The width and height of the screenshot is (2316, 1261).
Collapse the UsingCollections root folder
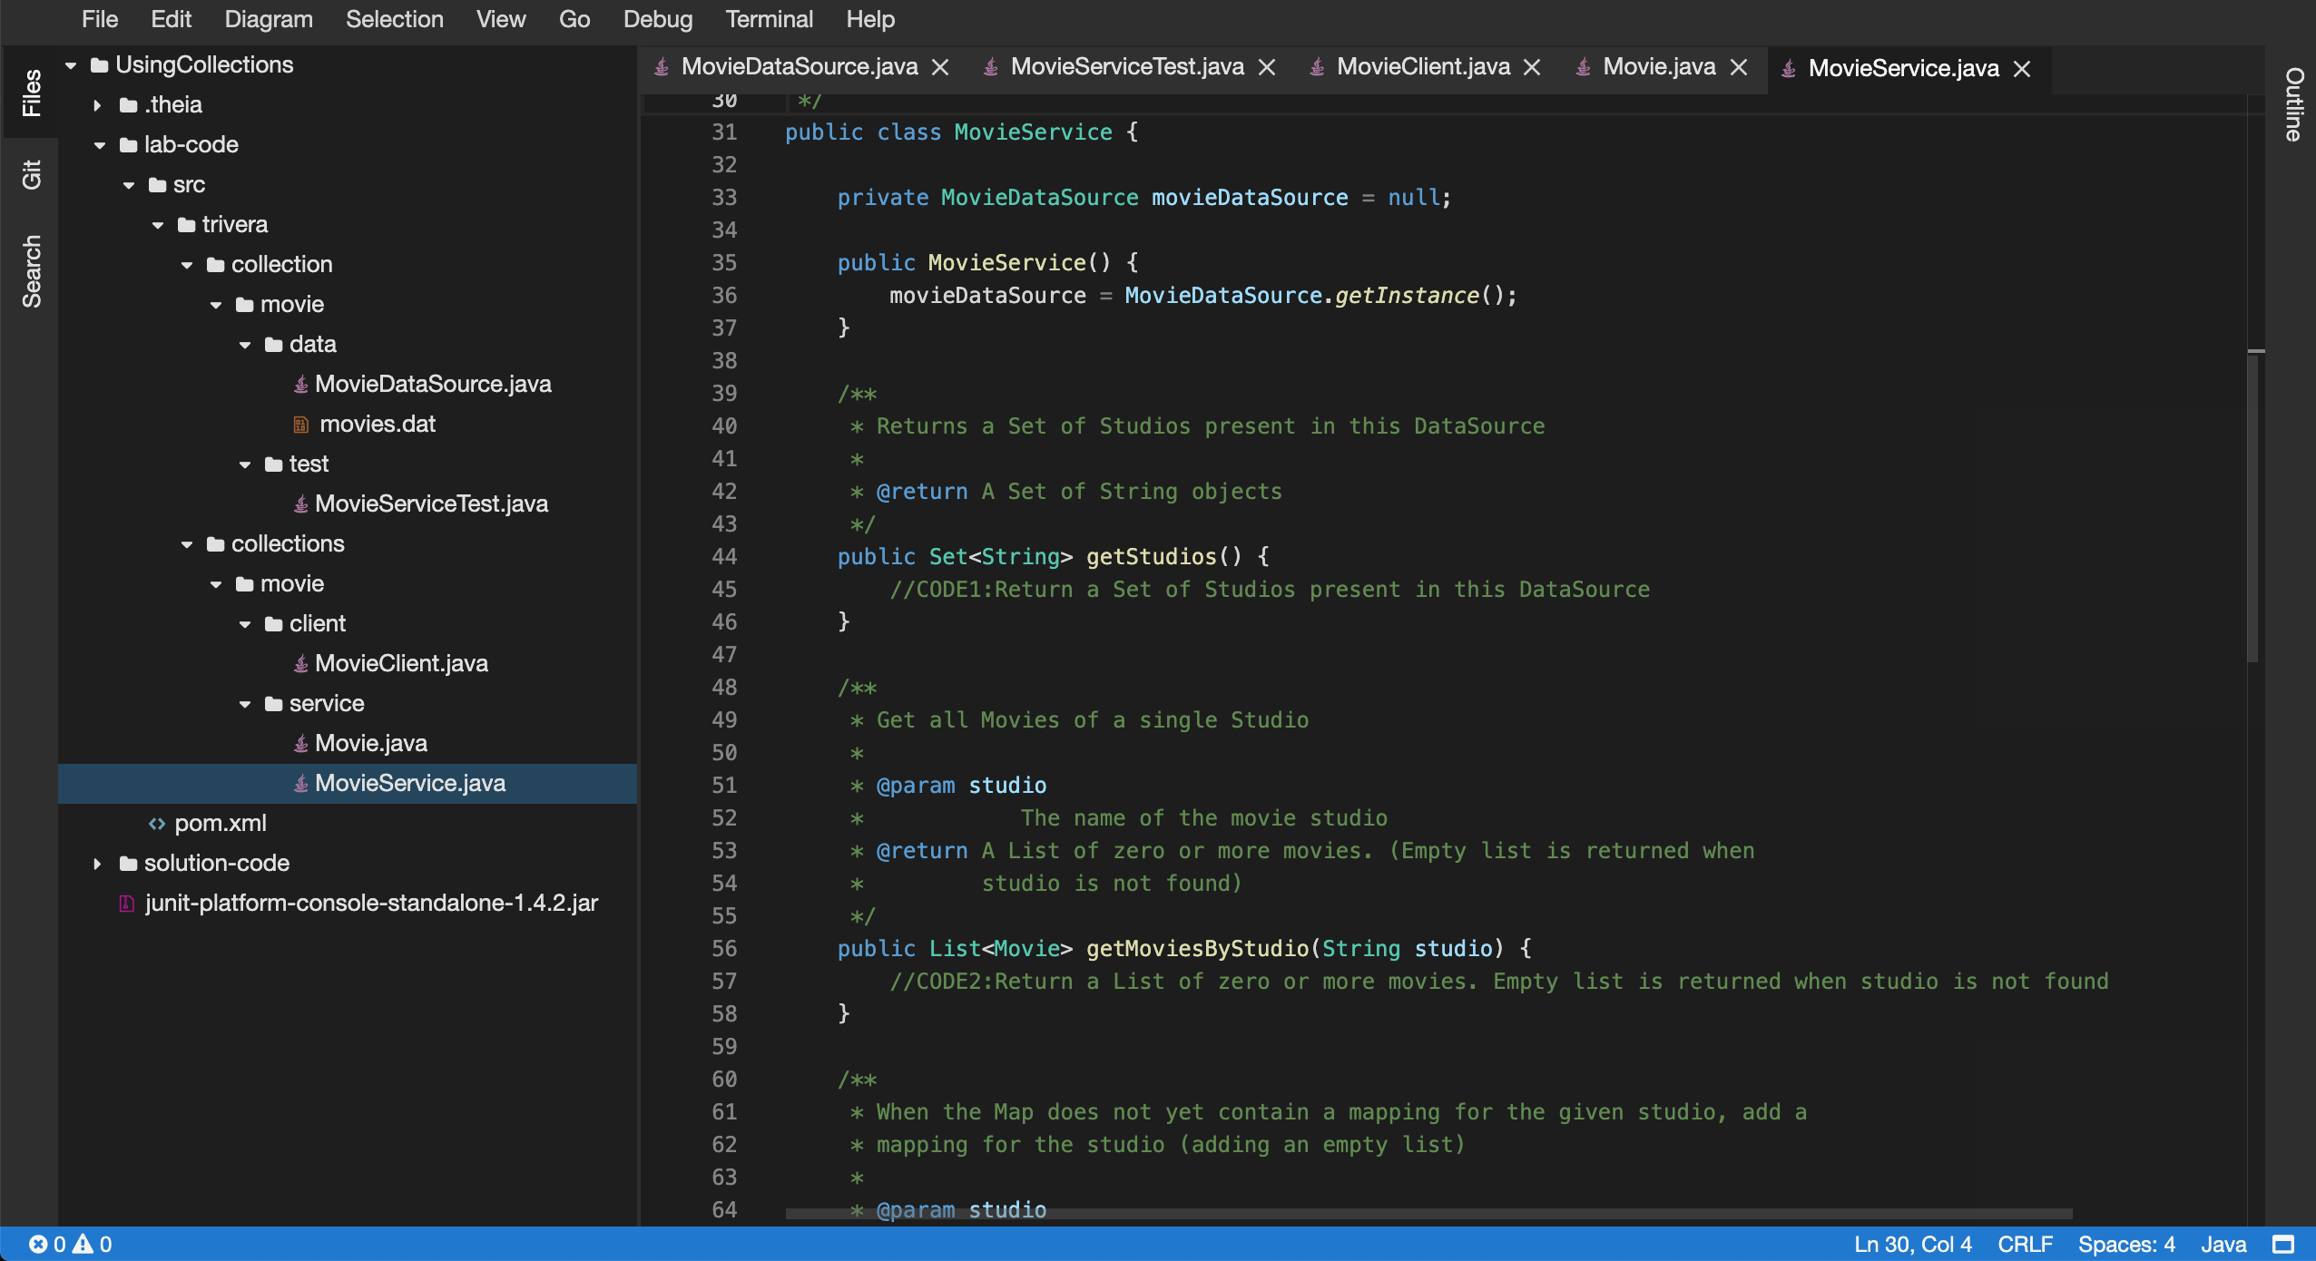[71, 65]
